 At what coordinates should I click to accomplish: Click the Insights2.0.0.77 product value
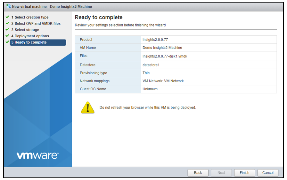(x=155, y=40)
